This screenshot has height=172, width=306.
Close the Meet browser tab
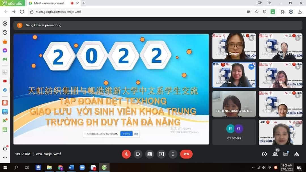(77, 3)
